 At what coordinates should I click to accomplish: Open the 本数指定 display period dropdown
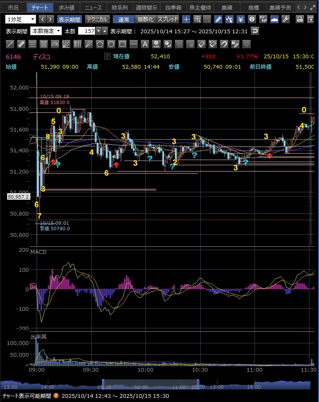click(46, 31)
